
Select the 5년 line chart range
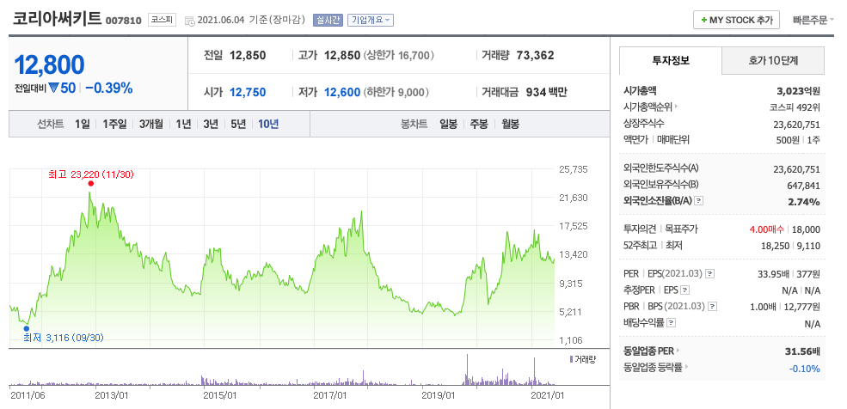pos(237,124)
